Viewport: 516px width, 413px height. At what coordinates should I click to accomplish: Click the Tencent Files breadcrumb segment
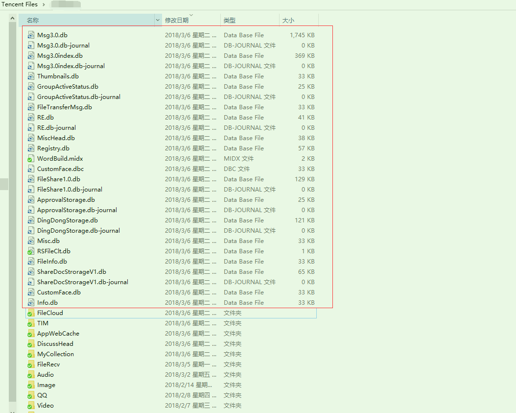(20, 4)
